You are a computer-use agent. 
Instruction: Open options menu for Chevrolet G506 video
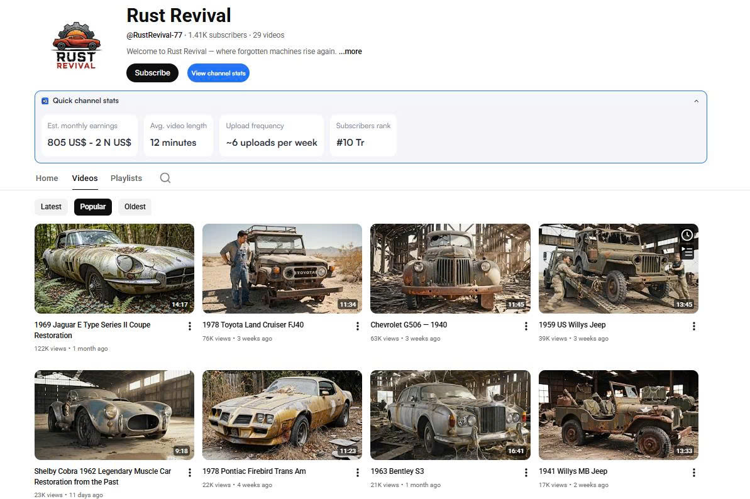[x=526, y=326]
